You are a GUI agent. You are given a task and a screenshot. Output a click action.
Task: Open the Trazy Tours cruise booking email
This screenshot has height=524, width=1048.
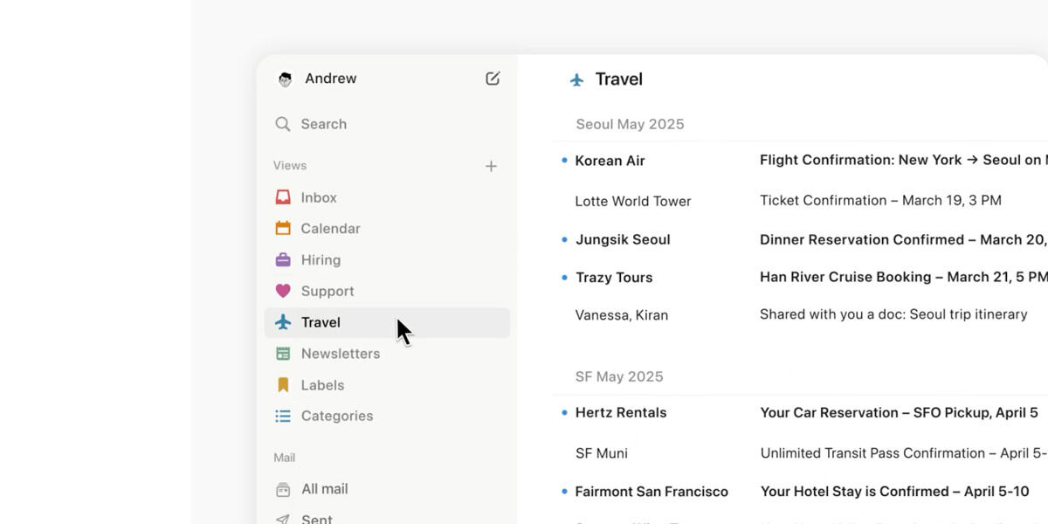[x=800, y=277]
